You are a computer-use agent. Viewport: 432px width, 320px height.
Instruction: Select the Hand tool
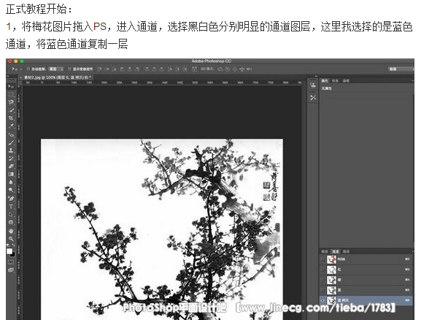[x=11, y=231]
